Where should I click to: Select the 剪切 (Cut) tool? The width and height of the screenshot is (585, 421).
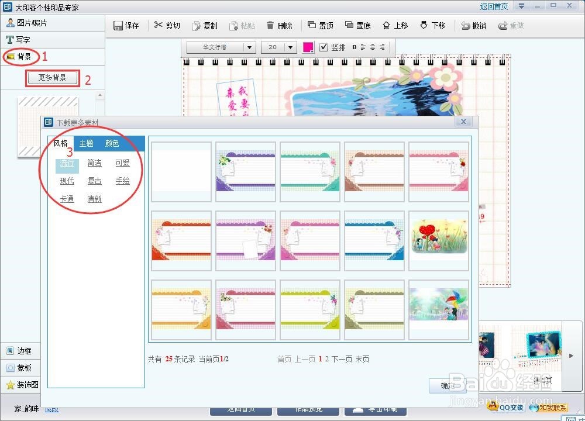167,25
